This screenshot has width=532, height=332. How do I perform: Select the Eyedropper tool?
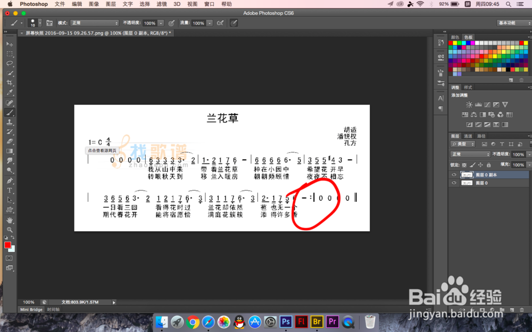pos(10,92)
